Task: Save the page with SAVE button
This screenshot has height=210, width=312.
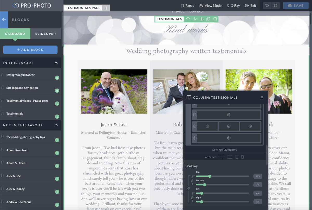Action: [296, 5]
